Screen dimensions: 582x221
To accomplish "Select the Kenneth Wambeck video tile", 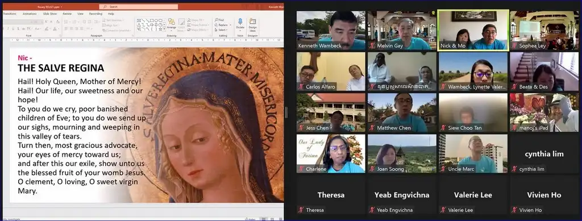I will coord(331,31).
